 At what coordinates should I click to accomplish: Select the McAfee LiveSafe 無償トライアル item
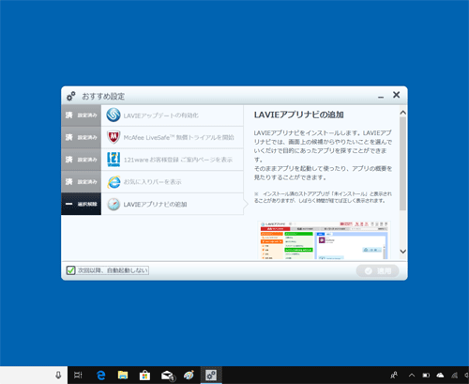pyautogui.click(x=173, y=137)
